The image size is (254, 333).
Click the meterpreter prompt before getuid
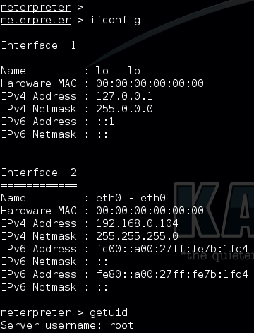[x=42, y=312]
